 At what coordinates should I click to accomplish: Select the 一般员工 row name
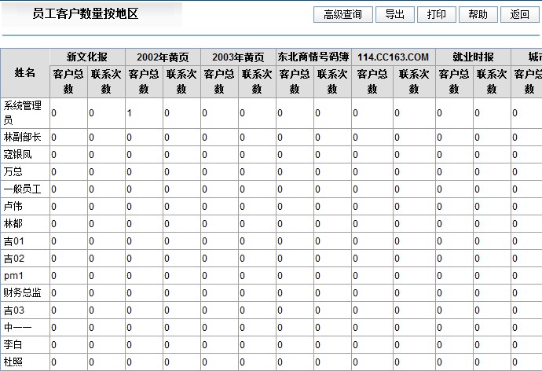[x=23, y=189]
